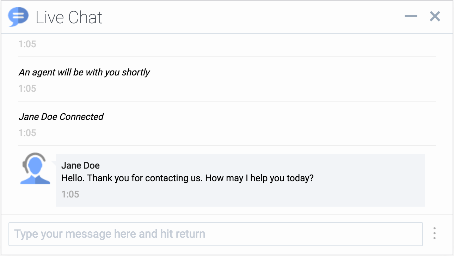Click the Live Chat speech bubble logo
The width and height of the screenshot is (454, 256).
coord(18,17)
